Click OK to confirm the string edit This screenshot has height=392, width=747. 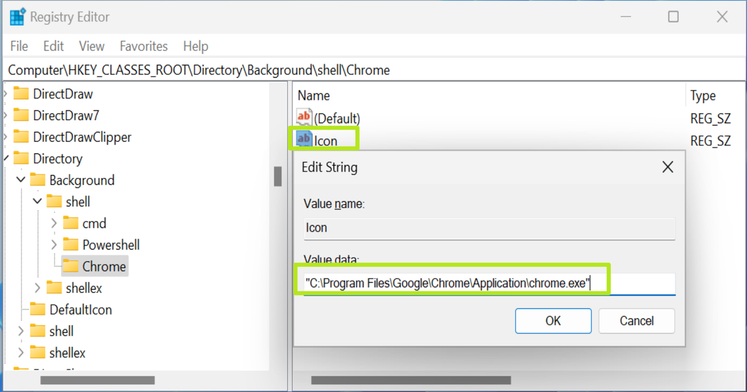coord(553,320)
